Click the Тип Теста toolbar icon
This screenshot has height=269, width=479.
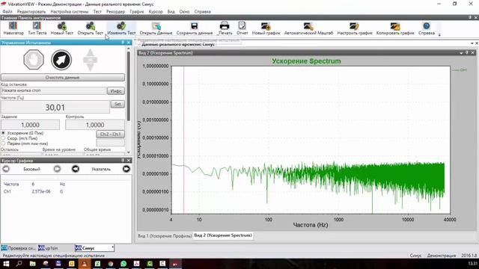(x=37, y=28)
